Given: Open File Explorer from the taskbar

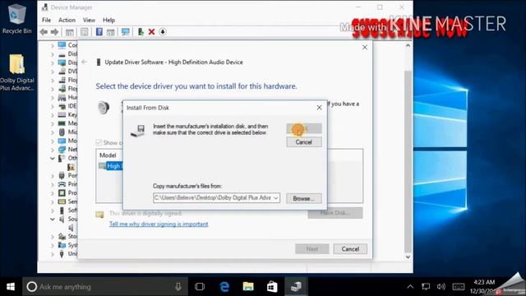Looking at the screenshot, I should point(248,287).
